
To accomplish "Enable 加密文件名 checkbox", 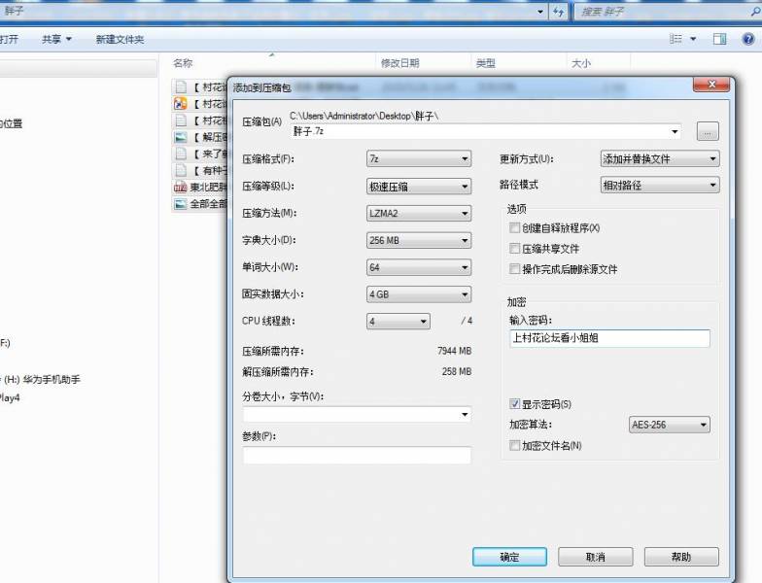I will (x=515, y=445).
